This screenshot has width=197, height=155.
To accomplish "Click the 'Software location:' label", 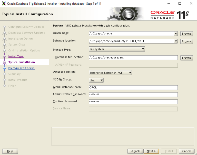I will point(65,41).
